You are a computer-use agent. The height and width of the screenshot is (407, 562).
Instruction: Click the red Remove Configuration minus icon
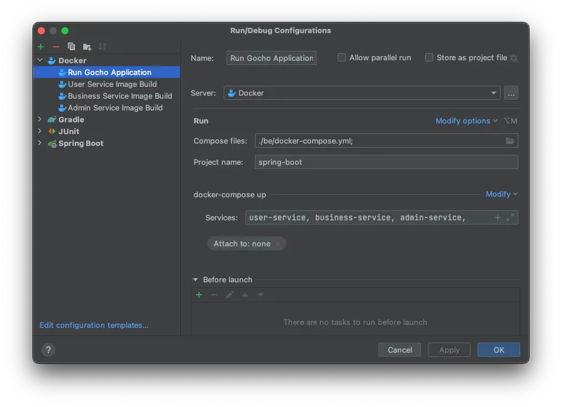tap(56, 47)
